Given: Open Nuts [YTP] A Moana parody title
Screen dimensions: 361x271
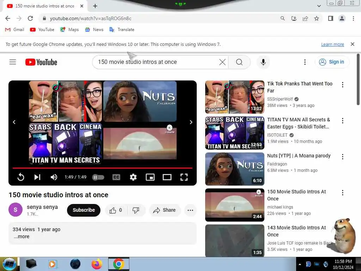Looking at the screenshot, I should tap(299, 156).
